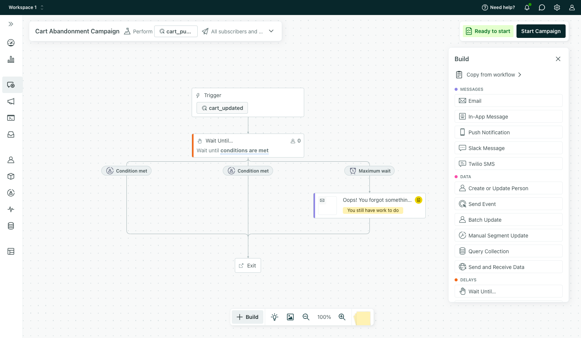Open the settings gear in top bar
The width and height of the screenshot is (581, 338).
pos(557,8)
